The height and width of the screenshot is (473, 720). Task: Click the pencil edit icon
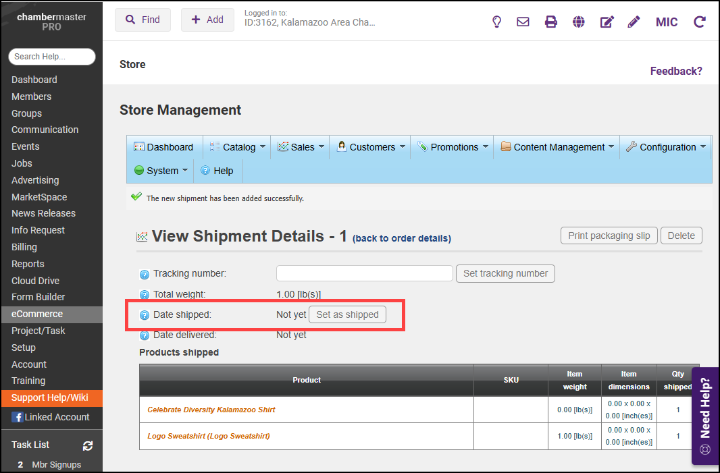coord(634,22)
